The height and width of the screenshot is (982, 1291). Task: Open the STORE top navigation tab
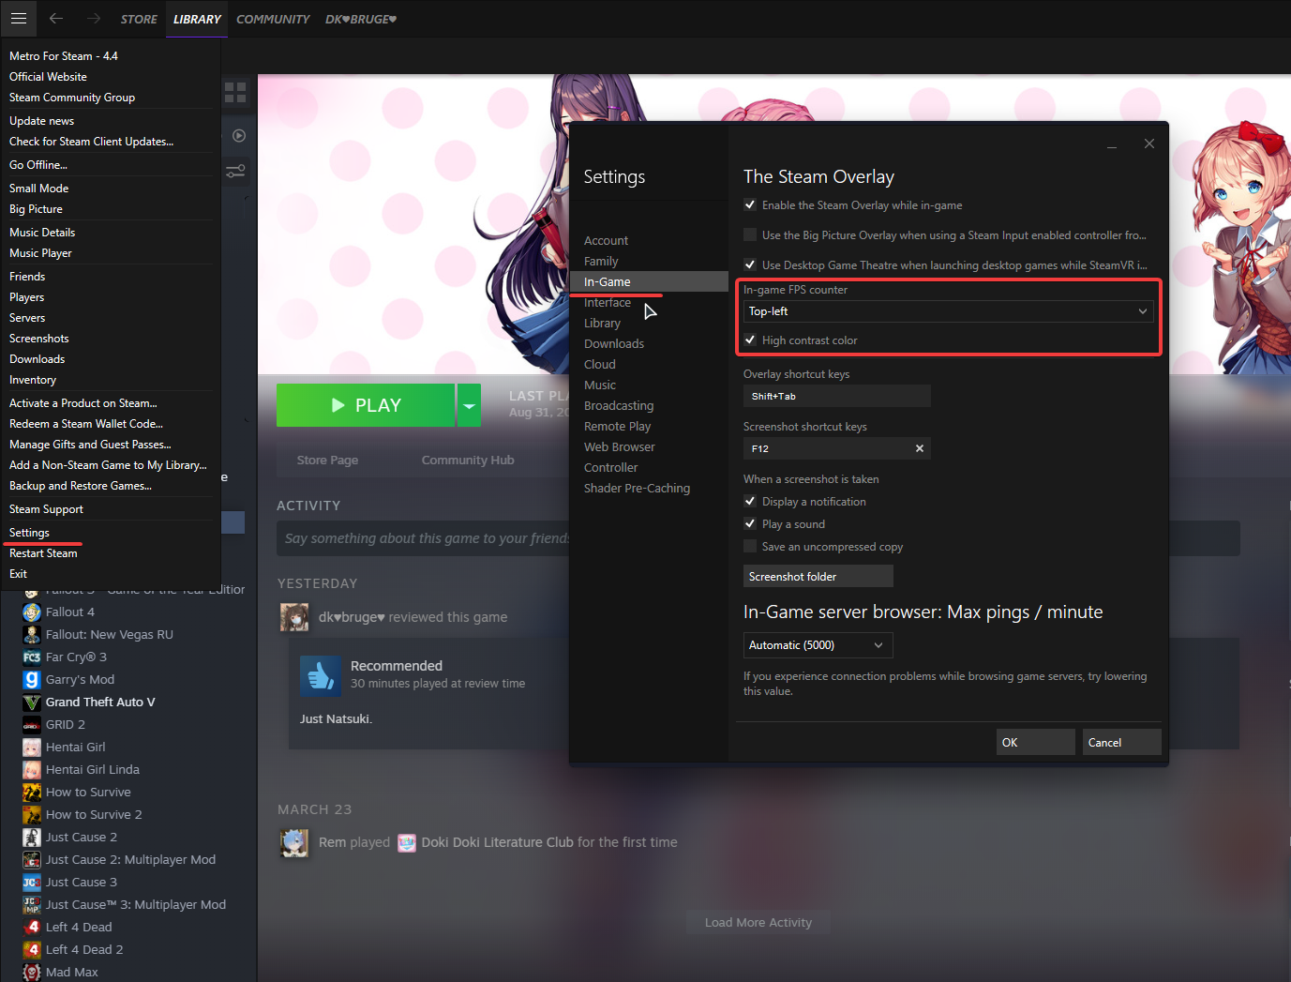(139, 19)
